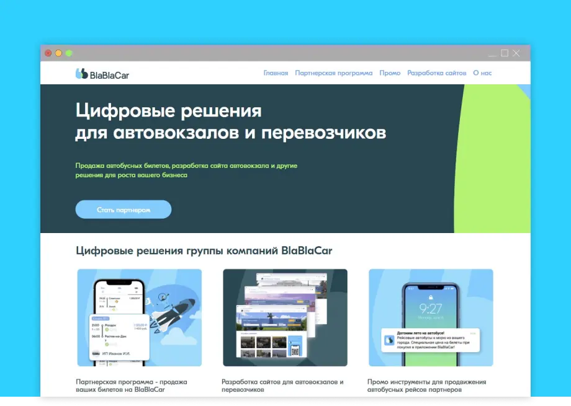The image size is (571, 406).
Task: Click the Промо инструменты для продвижения caption link
Action: coord(426,386)
